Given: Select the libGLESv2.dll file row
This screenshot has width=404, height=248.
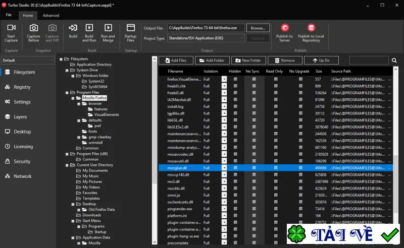Looking at the screenshot, I should coord(276,127).
